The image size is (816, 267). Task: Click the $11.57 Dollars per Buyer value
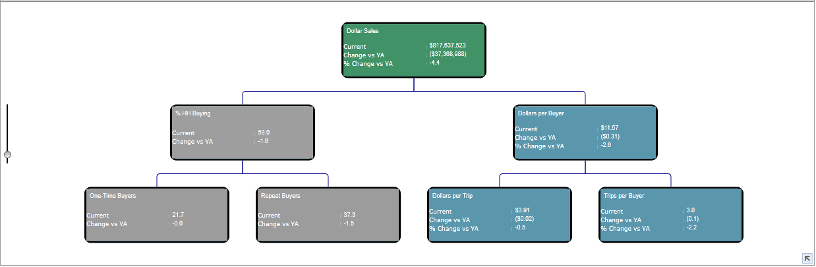(x=610, y=128)
